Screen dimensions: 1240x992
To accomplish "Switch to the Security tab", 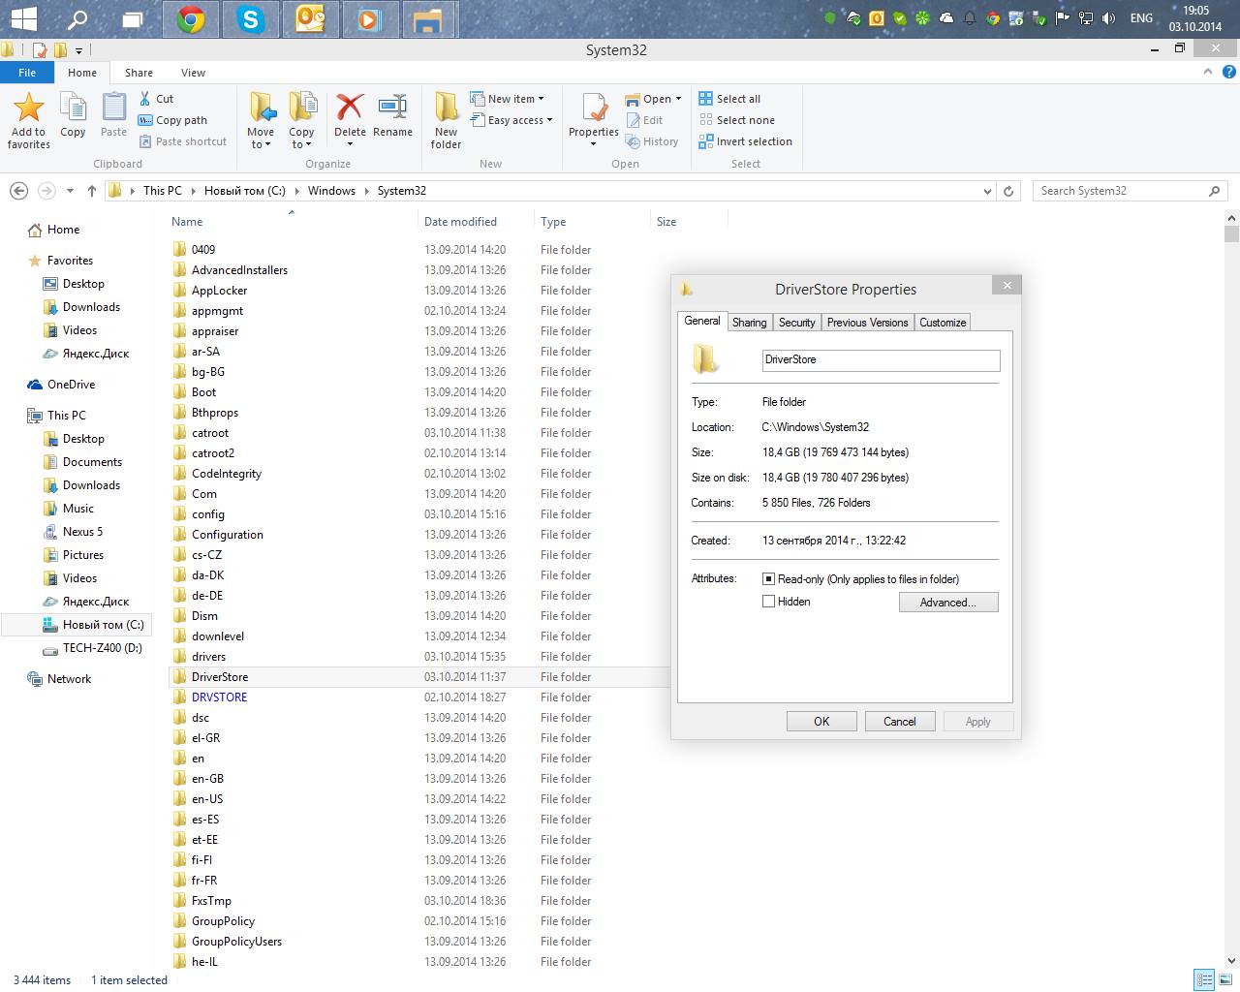I will pyautogui.click(x=796, y=323).
